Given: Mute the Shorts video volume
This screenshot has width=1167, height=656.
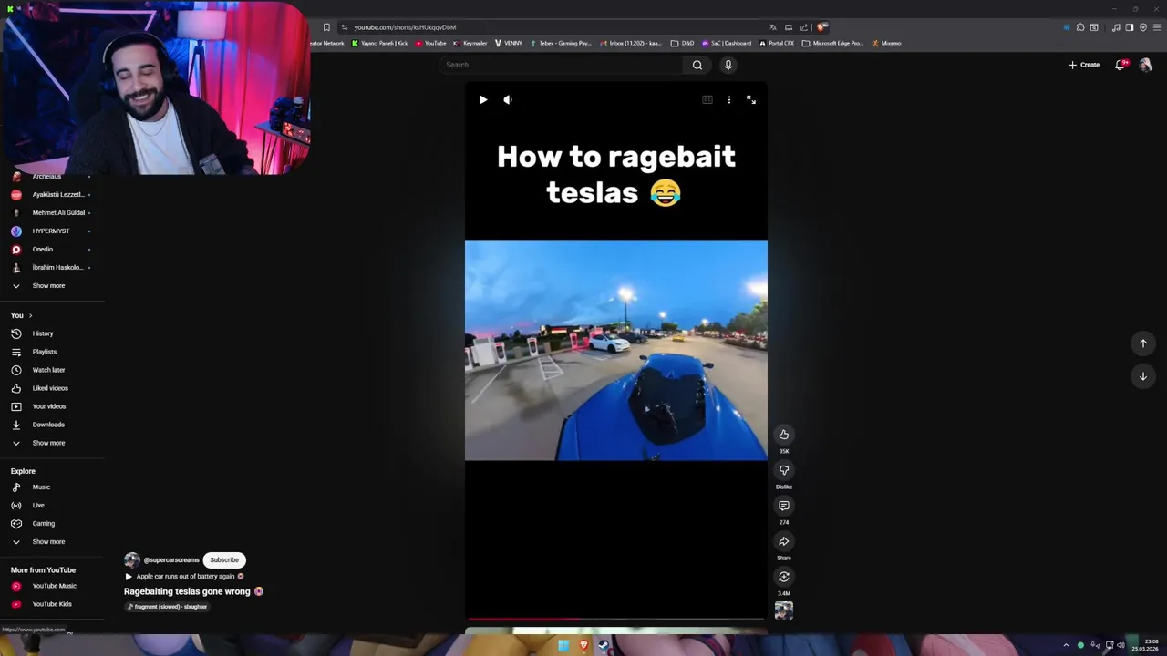Looking at the screenshot, I should (508, 100).
